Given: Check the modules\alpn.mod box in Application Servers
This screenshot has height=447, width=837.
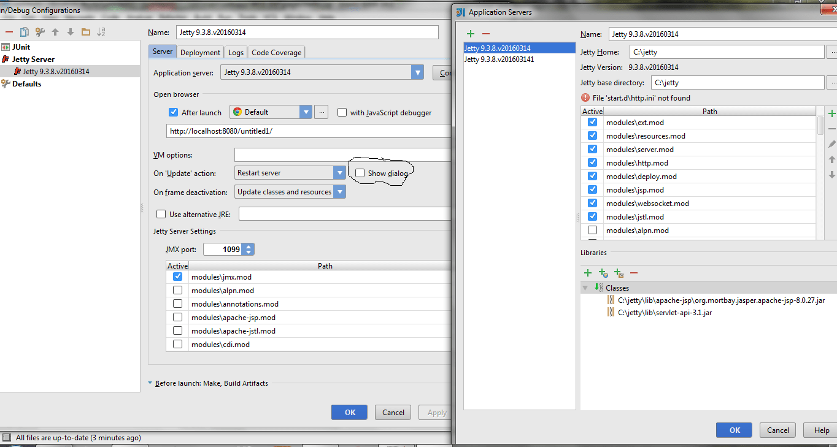Looking at the screenshot, I should [x=592, y=230].
